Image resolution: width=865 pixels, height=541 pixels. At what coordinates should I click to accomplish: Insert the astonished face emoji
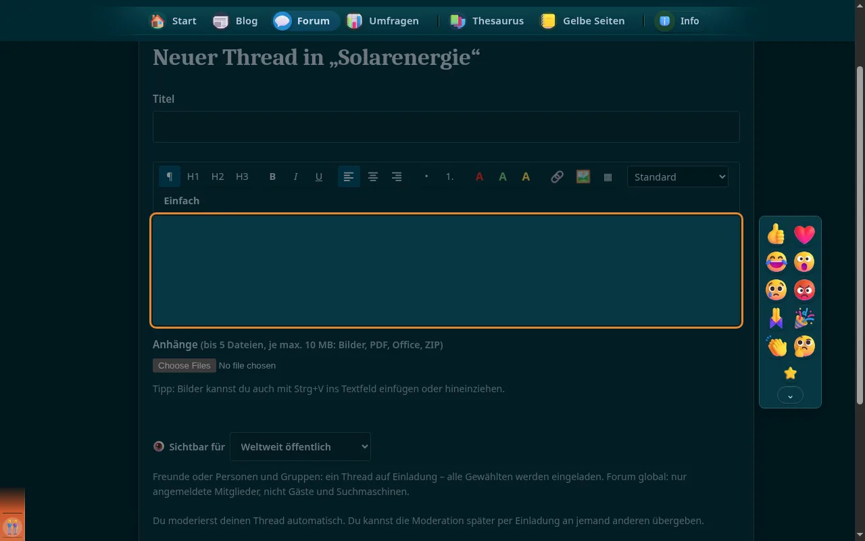[804, 262]
